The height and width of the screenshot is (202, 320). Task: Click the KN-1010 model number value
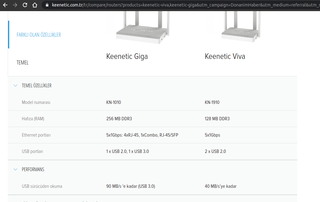click(x=114, y=102)
